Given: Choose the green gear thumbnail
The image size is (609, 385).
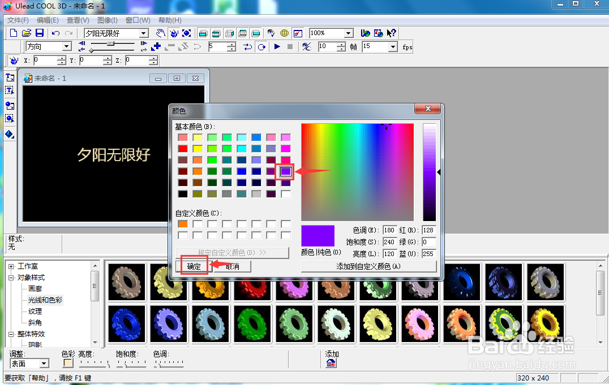Looking at the screenshot, I should coord(252,323).
